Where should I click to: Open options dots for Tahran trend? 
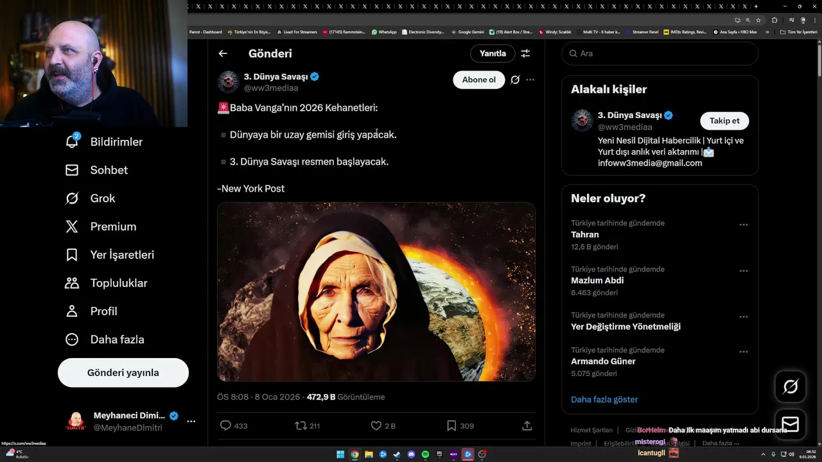744,225
